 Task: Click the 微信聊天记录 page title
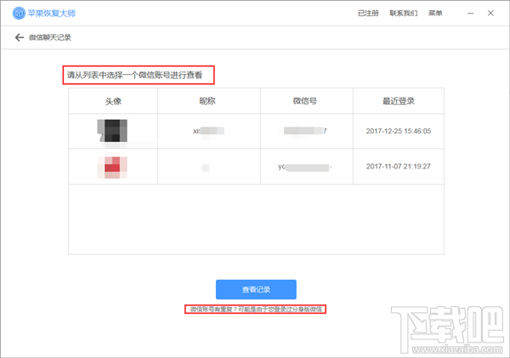tap(50, 37)
